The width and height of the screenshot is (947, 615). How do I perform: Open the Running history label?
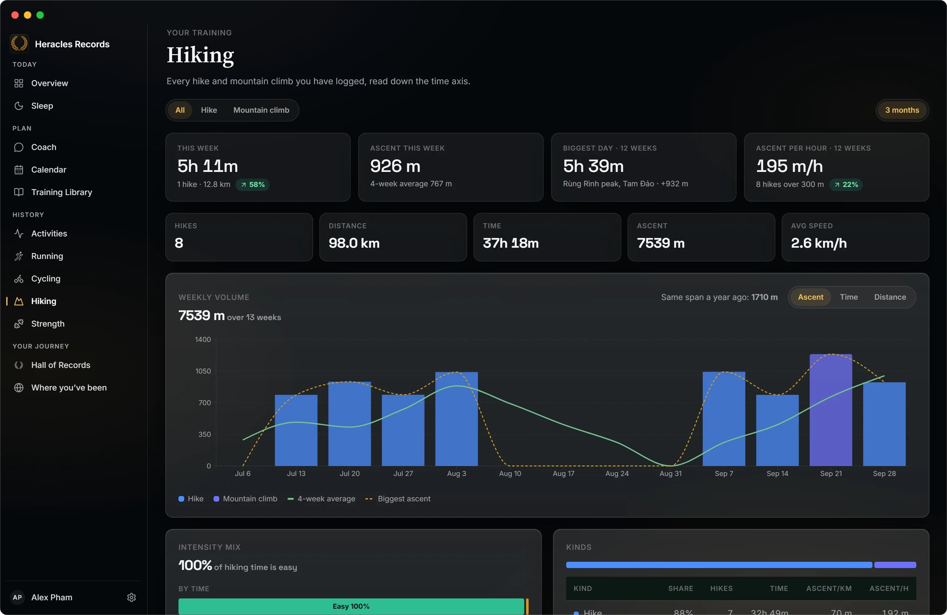point(47,256)
